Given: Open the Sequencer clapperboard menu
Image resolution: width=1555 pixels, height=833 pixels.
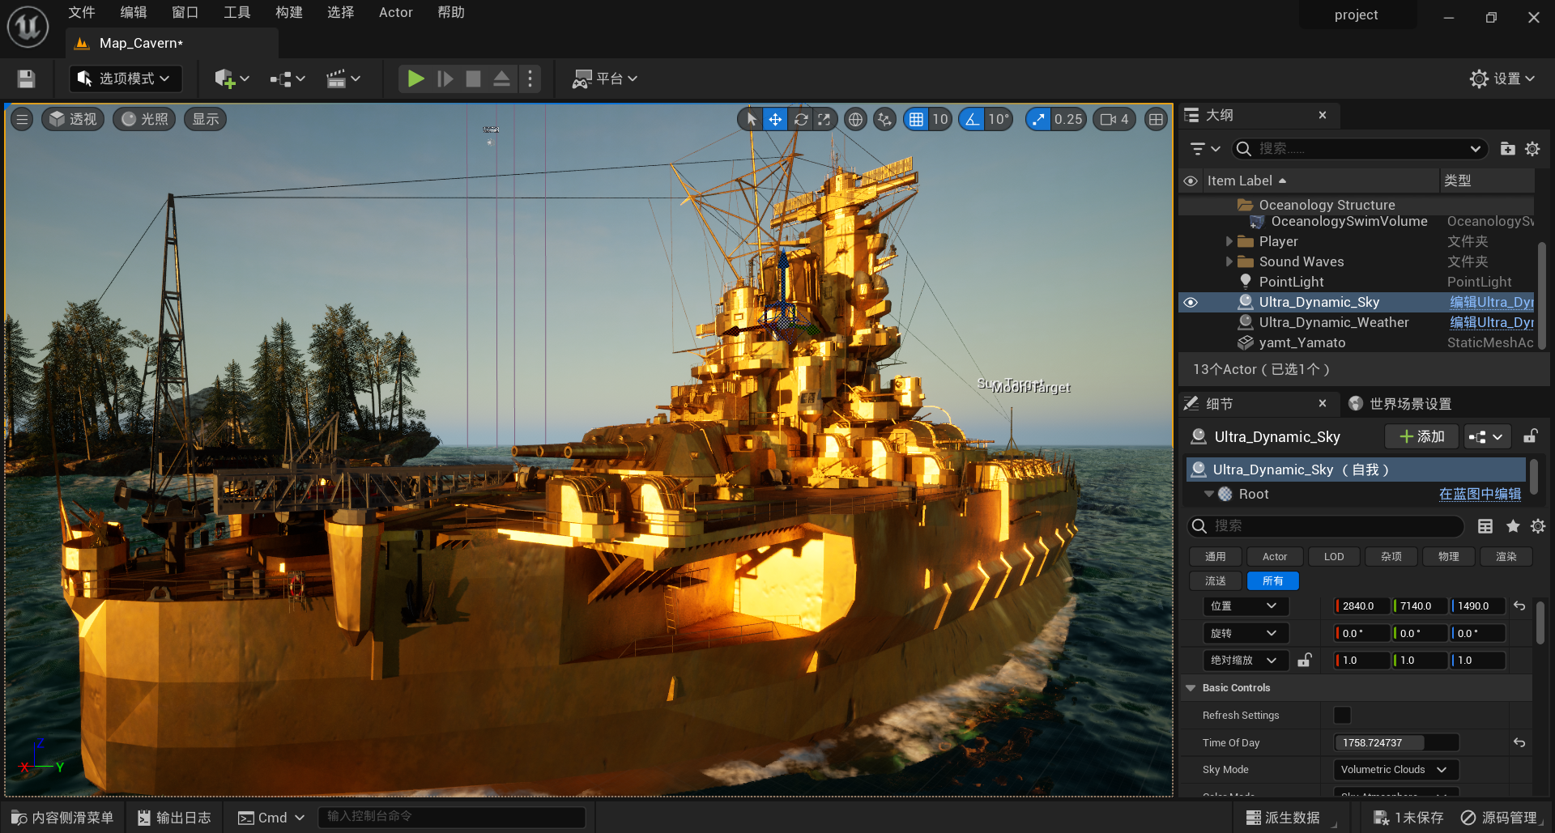Looking at the screenshot, I should (x=343, y=79).
